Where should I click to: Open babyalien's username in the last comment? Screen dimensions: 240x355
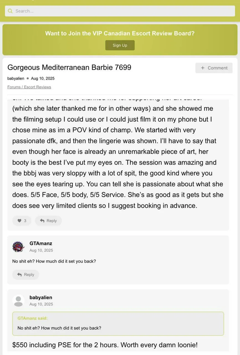point(41,297)
